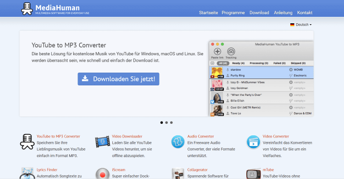This screenshot has height=179, width=344.
Task: Select the third carousel dot
Action: coord(172,123)
